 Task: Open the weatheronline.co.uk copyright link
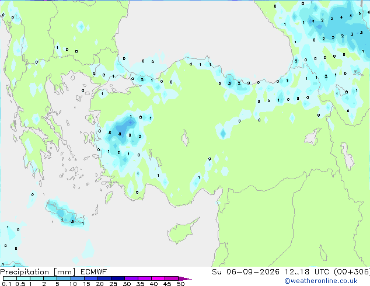321,281
